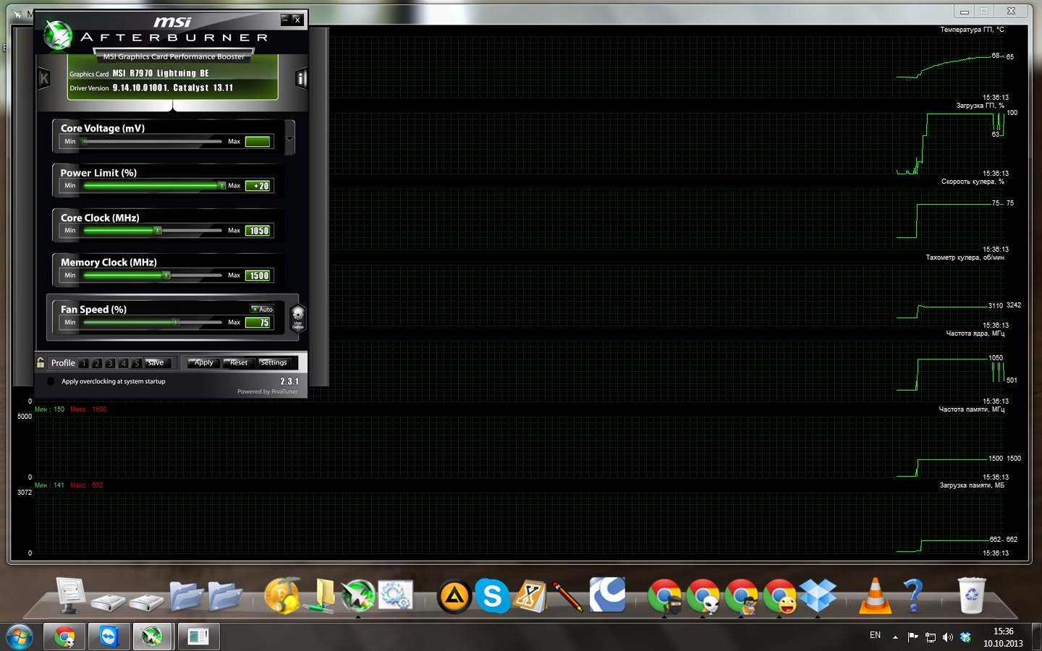Click the profile save button
The width and height of the screenshot is (1042, 651).
156,363
